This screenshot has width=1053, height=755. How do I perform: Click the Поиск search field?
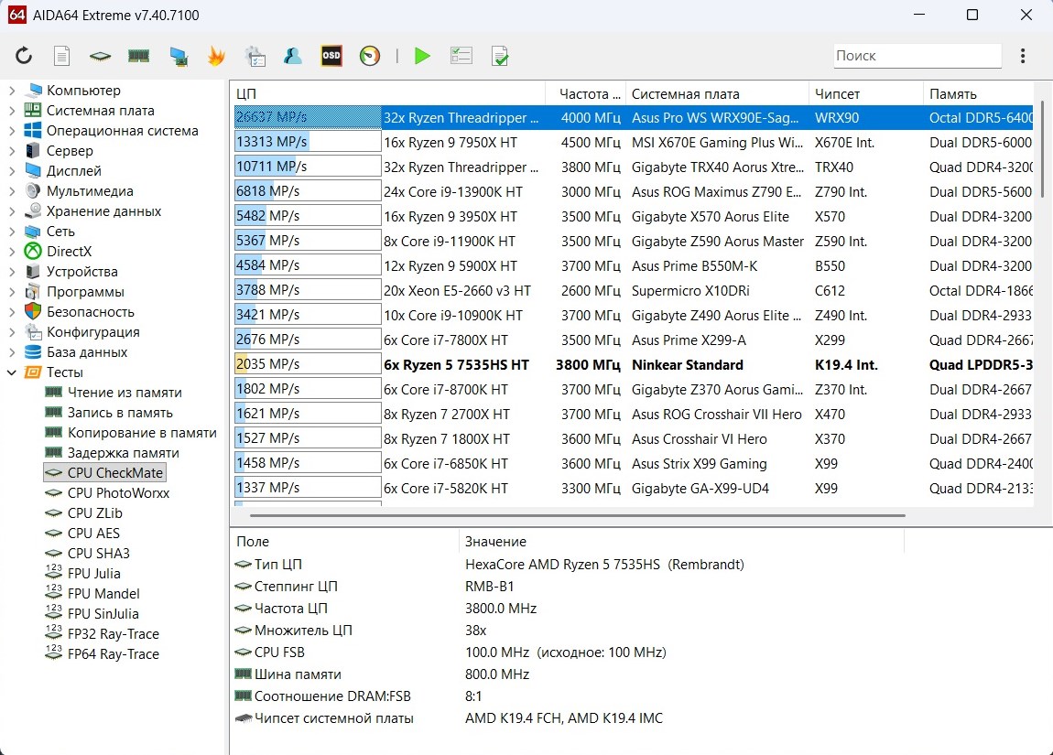pos(917,56)
